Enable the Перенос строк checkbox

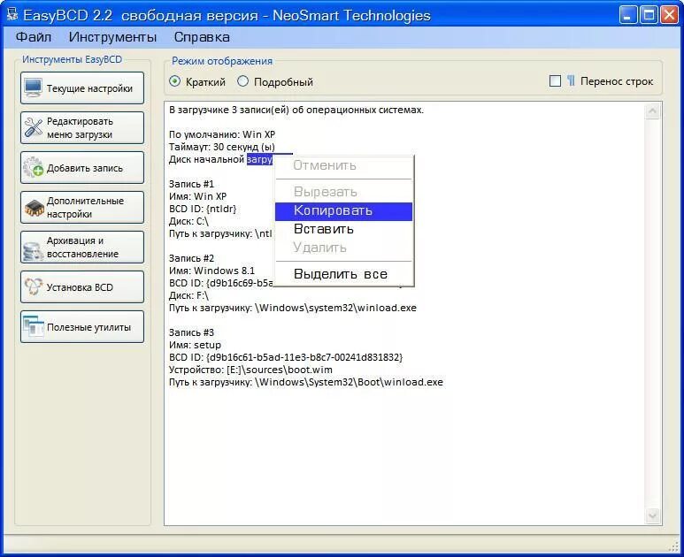pyautogui.click(x=555, y=81)
